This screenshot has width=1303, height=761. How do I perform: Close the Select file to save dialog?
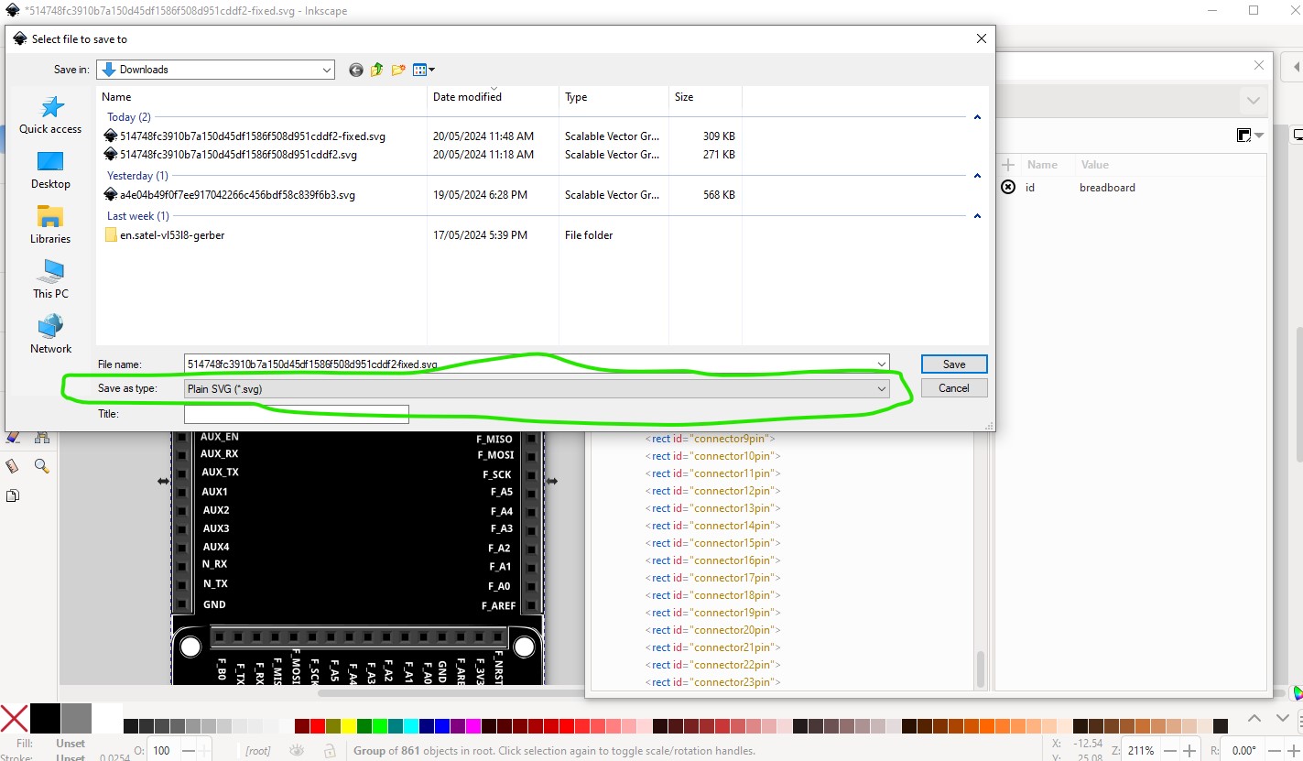[981, 38]
